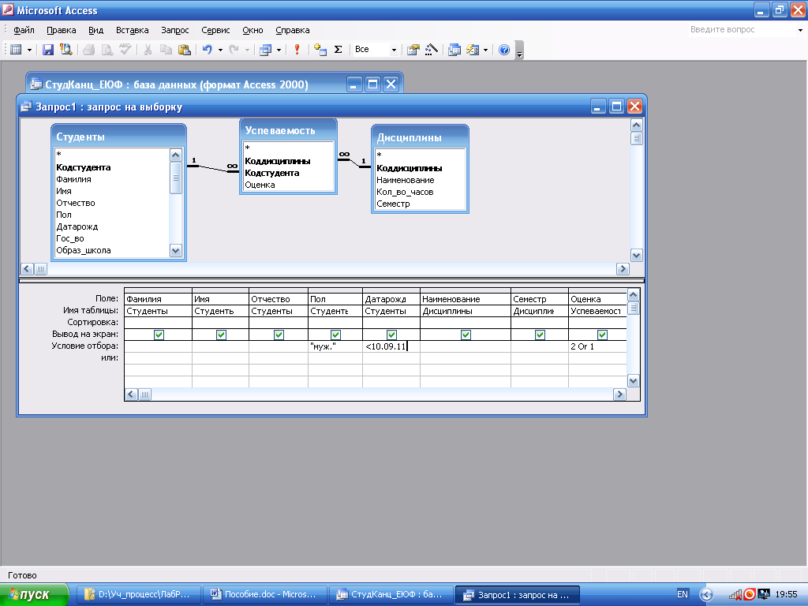Open the Файл menu
This screenshot has width=808, height=606.
[x=24, y=30]
